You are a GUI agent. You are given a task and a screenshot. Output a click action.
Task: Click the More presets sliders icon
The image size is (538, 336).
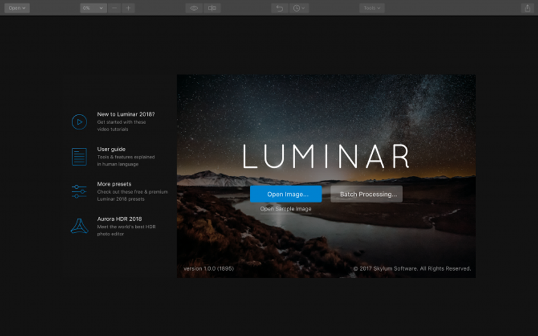click(x=79, y=191)
